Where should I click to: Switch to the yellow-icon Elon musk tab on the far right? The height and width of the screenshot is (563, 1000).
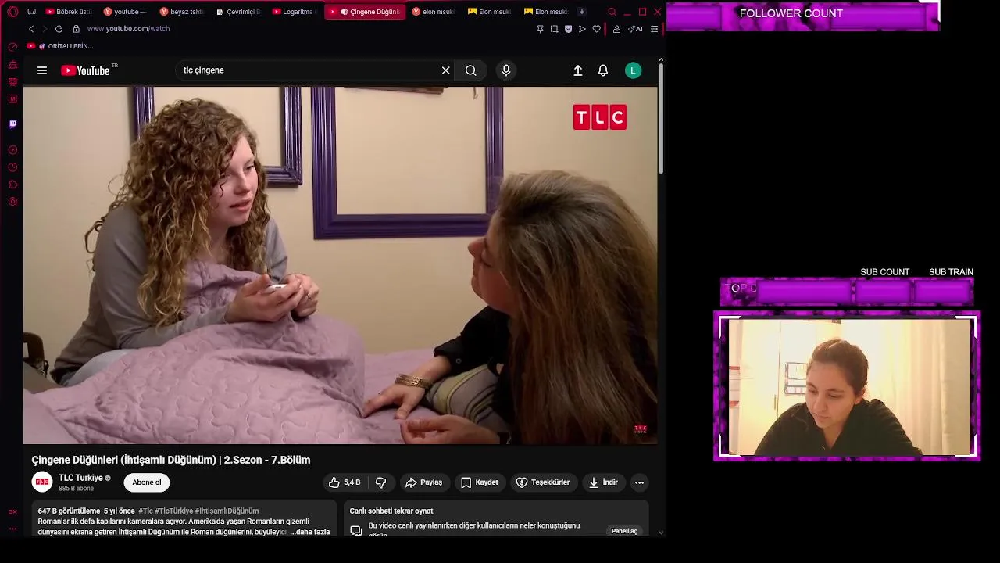pos(546,12)
